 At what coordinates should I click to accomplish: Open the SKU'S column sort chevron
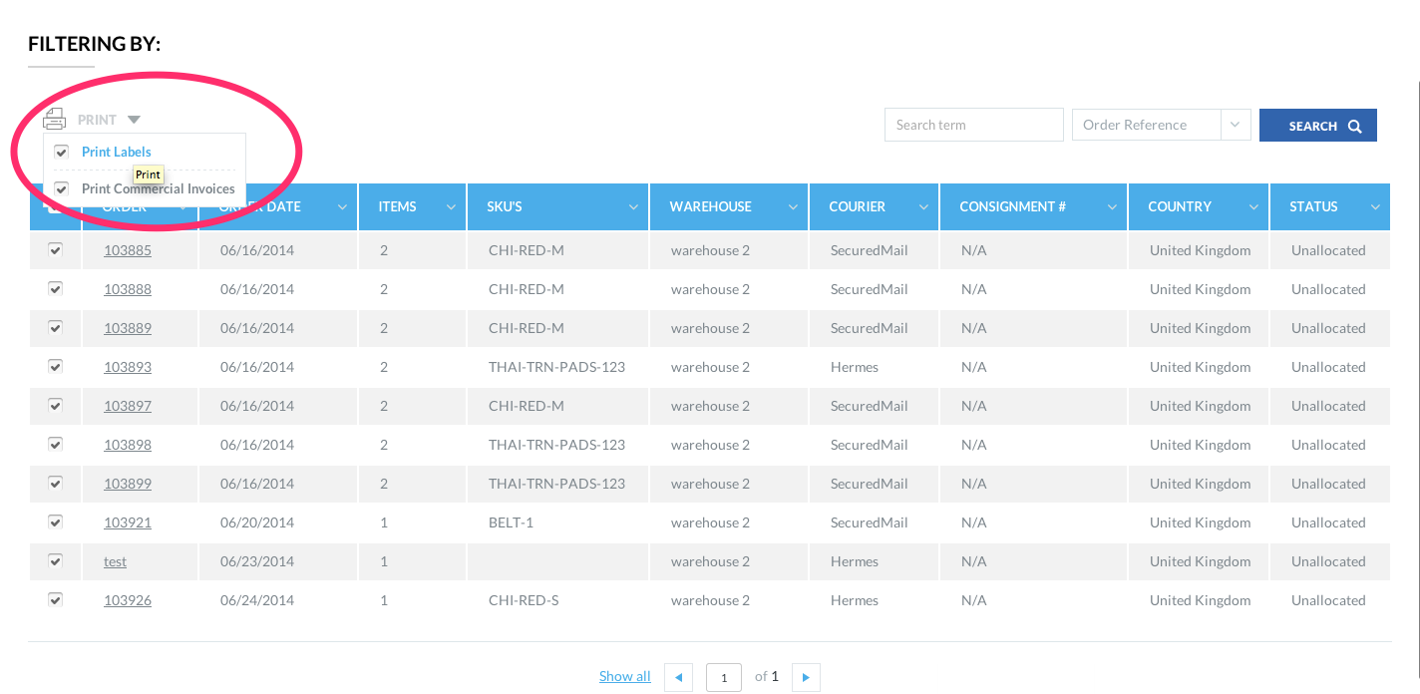coord(634,207)
